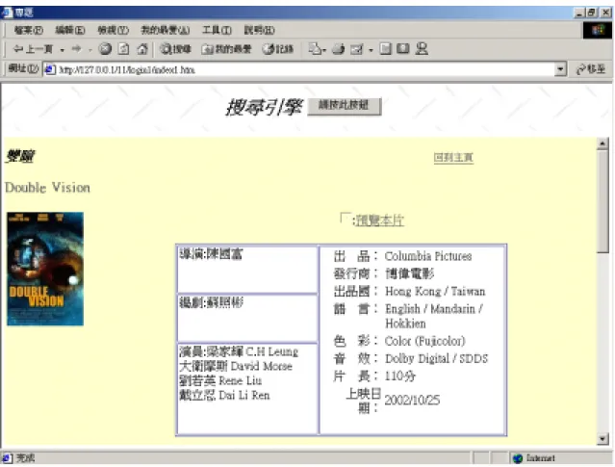The height and width of the screenshot is (467, 615).
Task: Click the status bar page icon beside 完成
Action: [7, 458]
